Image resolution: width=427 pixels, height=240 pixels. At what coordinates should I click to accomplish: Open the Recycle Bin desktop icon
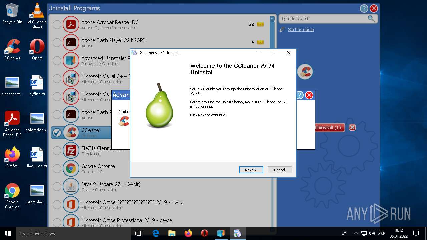[12, 14]
